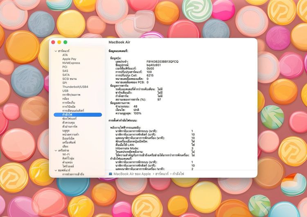Click 'MacBook Air ของ Apple' in the path bar
The height and width of the screenshot is (217, 307).
point(132,174)
